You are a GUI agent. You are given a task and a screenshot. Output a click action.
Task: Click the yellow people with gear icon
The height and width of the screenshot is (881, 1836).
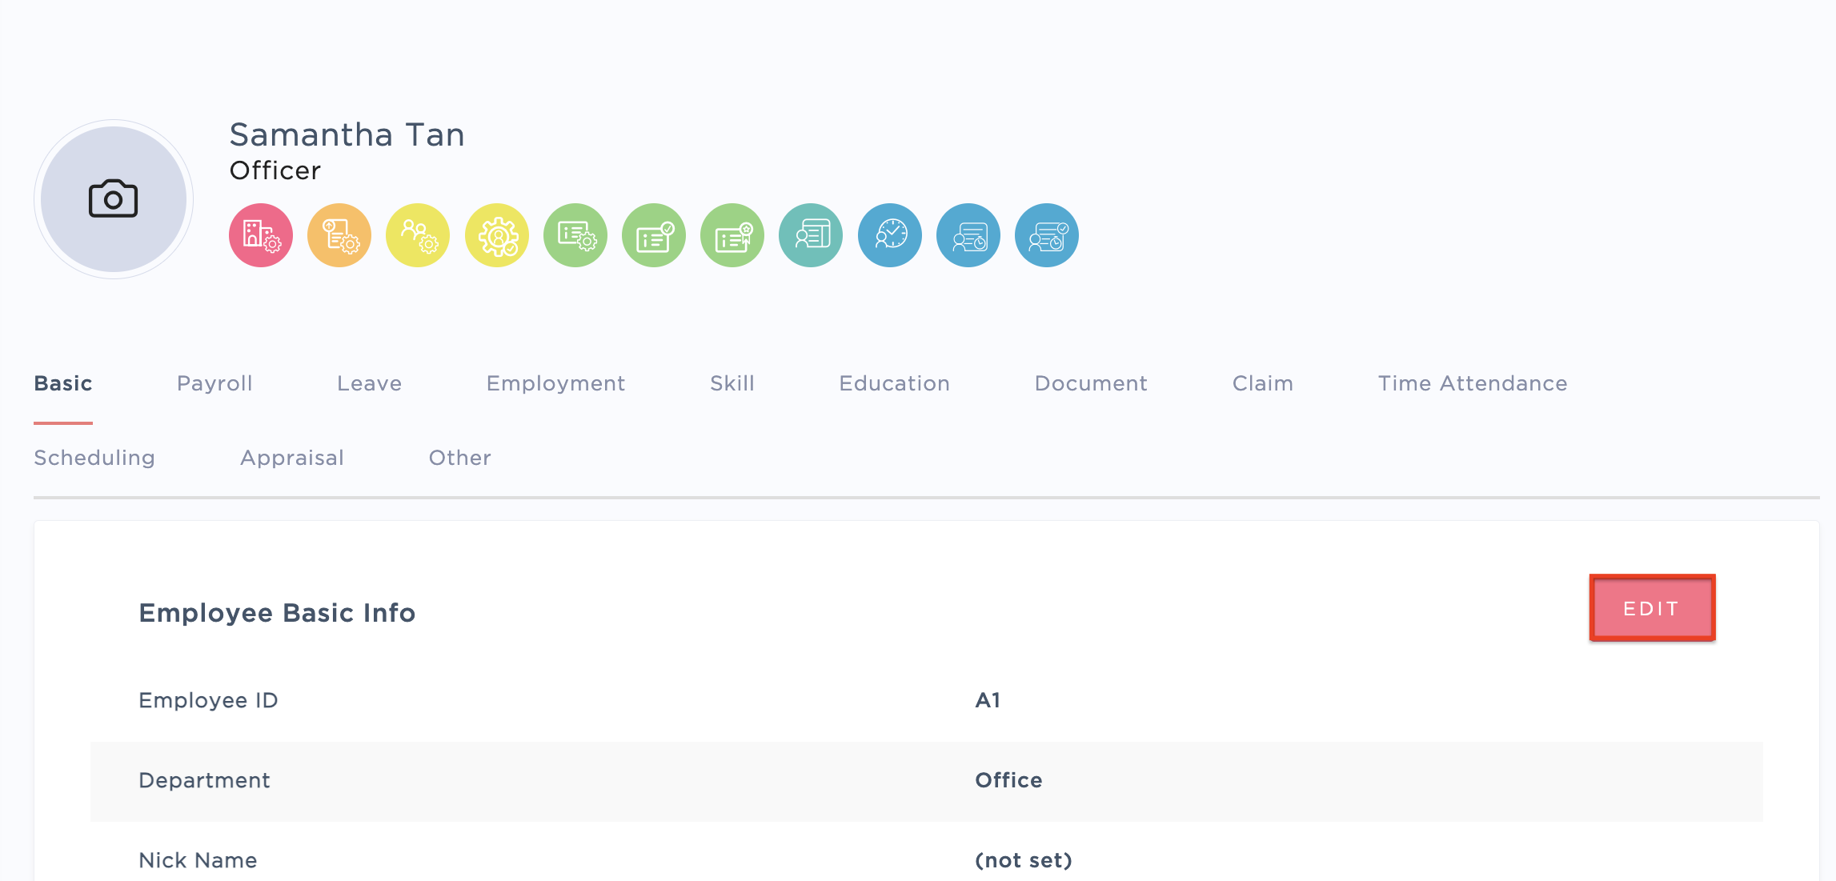click(418, 235)
